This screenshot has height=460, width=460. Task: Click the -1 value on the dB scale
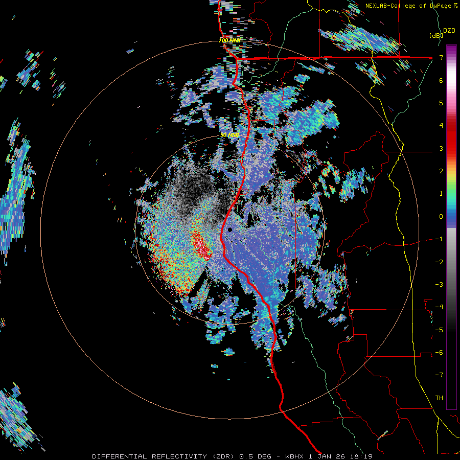[x=439, y=239]
